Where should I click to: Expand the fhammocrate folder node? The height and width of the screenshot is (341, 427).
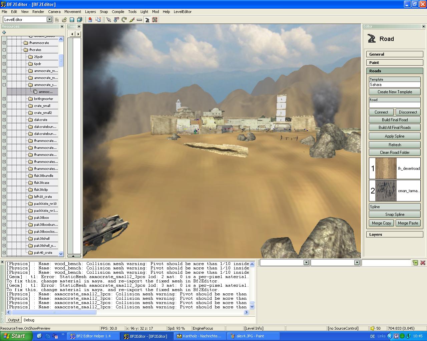tap(4, 43)
